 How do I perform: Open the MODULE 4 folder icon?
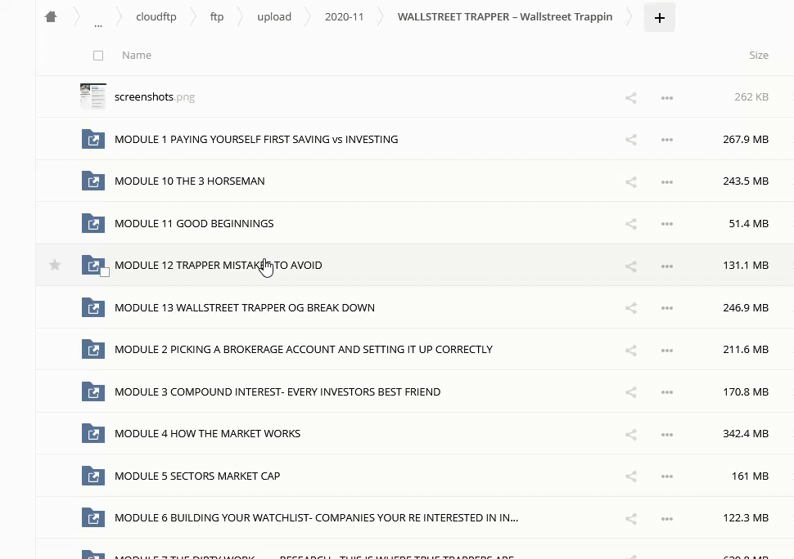coord(93,434)
